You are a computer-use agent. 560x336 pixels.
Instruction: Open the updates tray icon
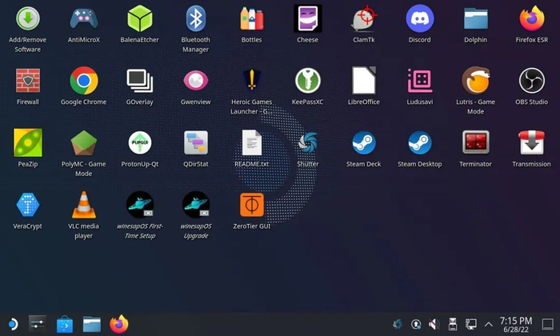click(x=416, y=324)
